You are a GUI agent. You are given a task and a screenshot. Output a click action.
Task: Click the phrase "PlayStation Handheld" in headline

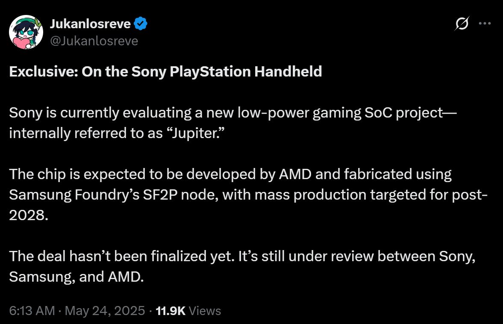coord(245,71)
